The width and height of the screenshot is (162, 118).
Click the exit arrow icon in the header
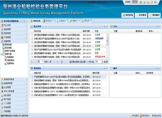tap(155, 2)
